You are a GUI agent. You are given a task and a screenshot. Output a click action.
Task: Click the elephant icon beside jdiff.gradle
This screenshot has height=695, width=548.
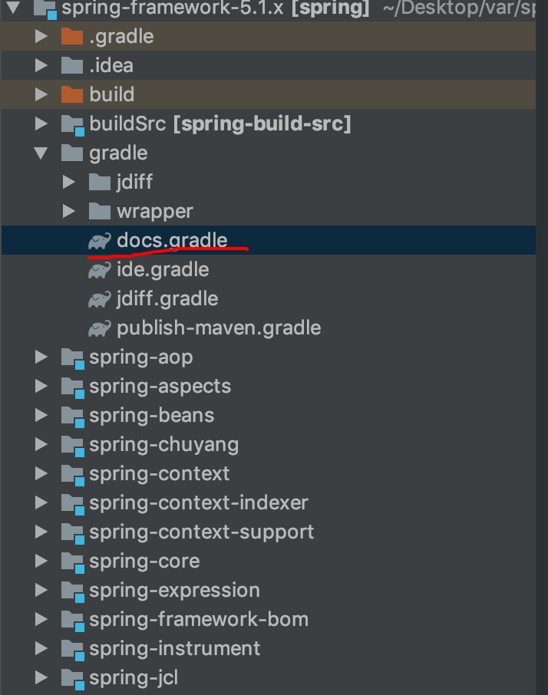point(99,299)
